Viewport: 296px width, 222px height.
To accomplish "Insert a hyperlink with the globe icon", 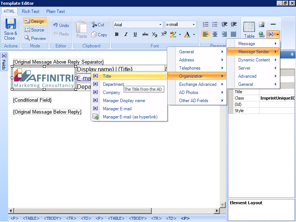I will pos(262,34).
